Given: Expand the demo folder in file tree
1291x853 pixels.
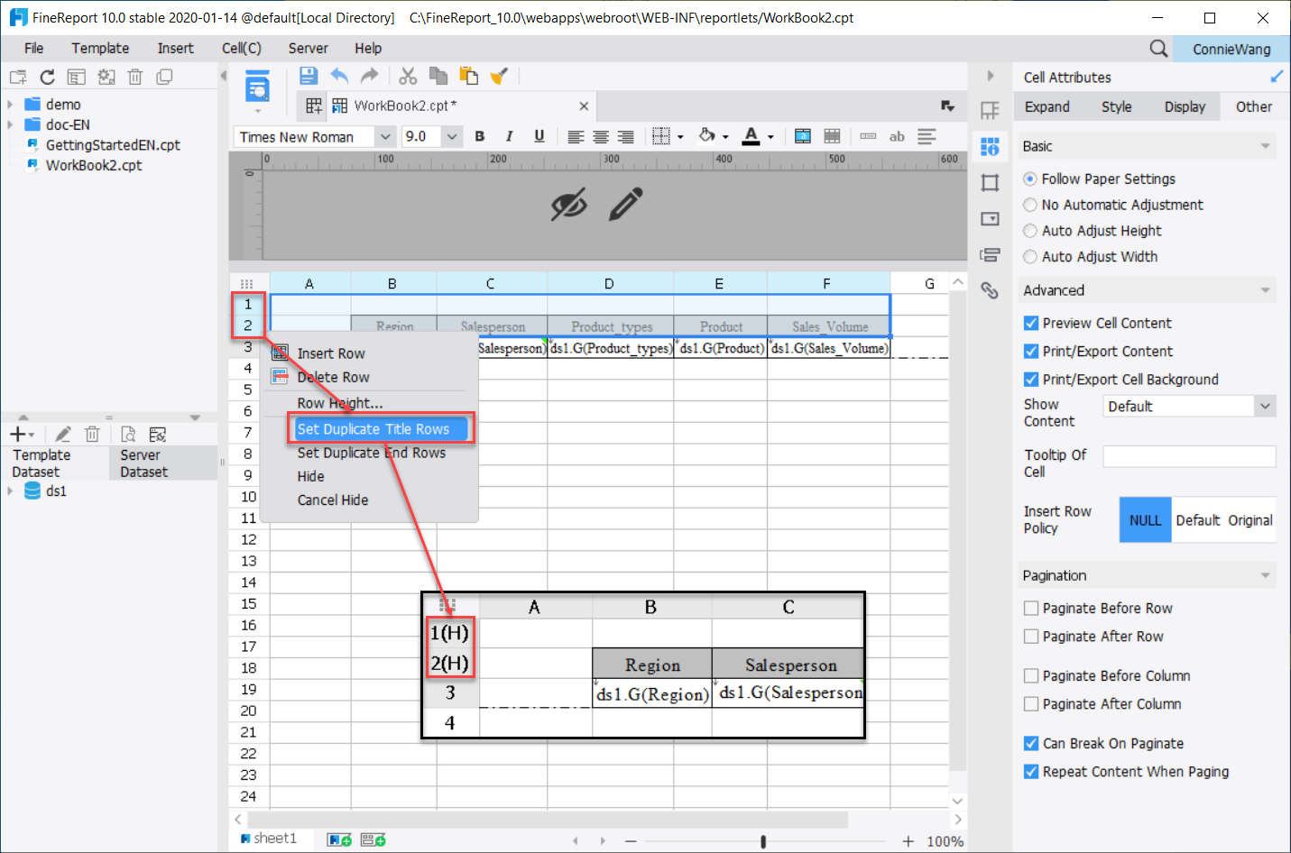Looking at the screenshot, I should (10, 105).
